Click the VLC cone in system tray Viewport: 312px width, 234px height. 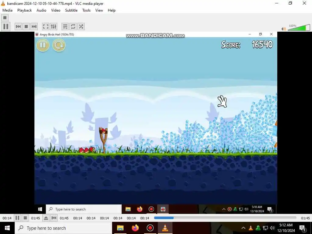[x=251, y=228]
